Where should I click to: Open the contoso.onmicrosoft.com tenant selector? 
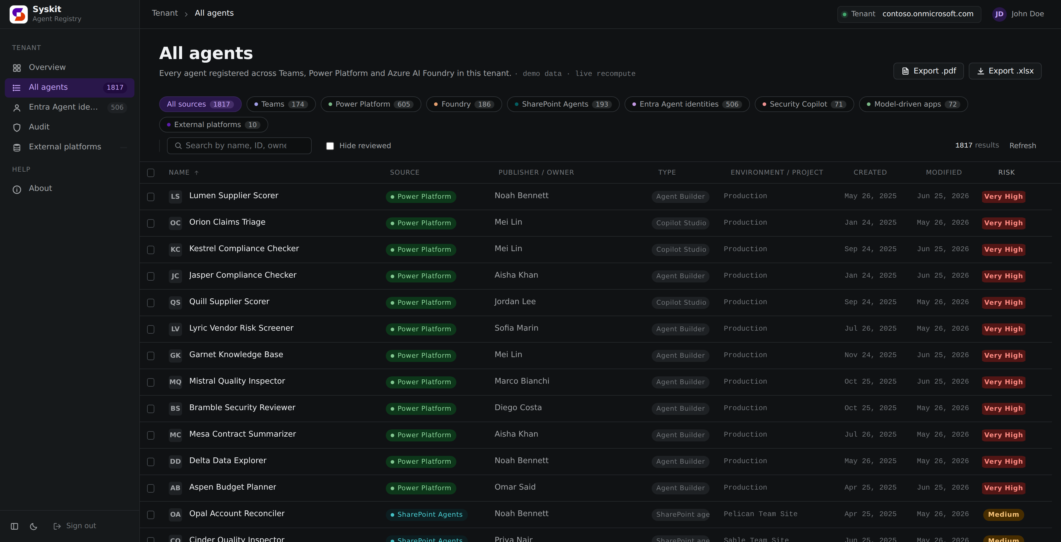pyautogui.click(x=909, y=14)
